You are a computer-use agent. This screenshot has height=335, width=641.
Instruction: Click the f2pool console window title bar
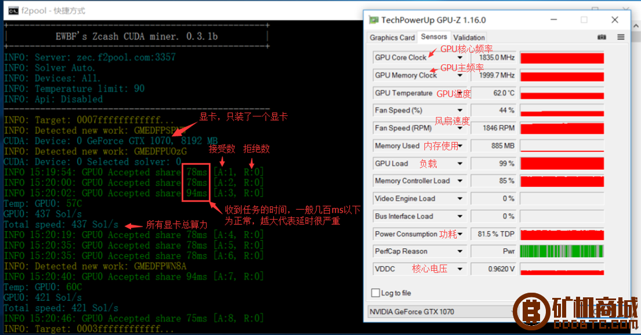click(x=184, y=10)
